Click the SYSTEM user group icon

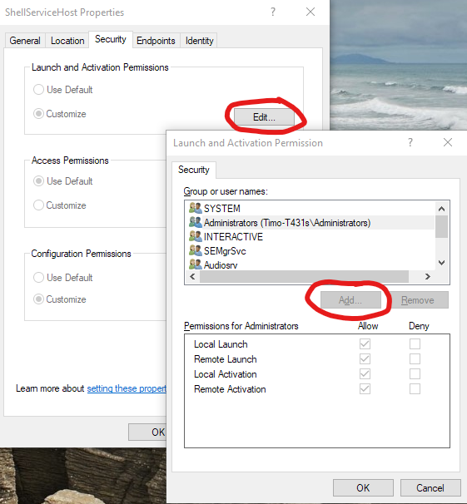(x=195, y=208)
